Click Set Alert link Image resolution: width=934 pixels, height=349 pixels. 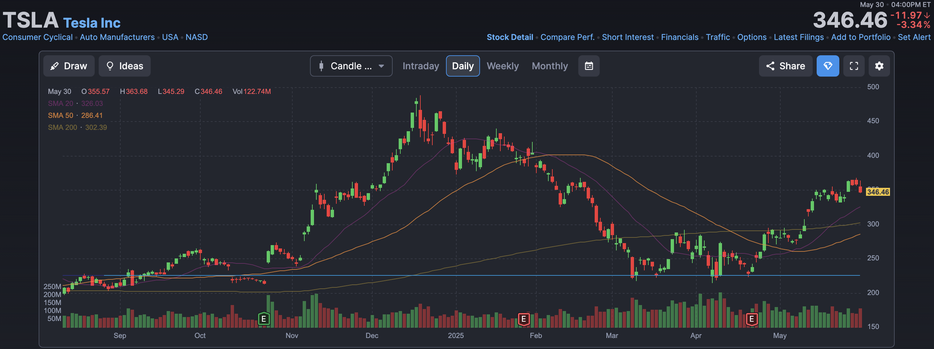914,37
